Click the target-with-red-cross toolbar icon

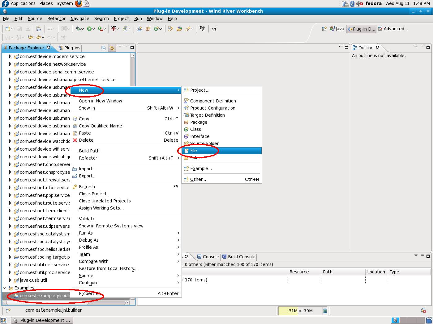[114, 29]
